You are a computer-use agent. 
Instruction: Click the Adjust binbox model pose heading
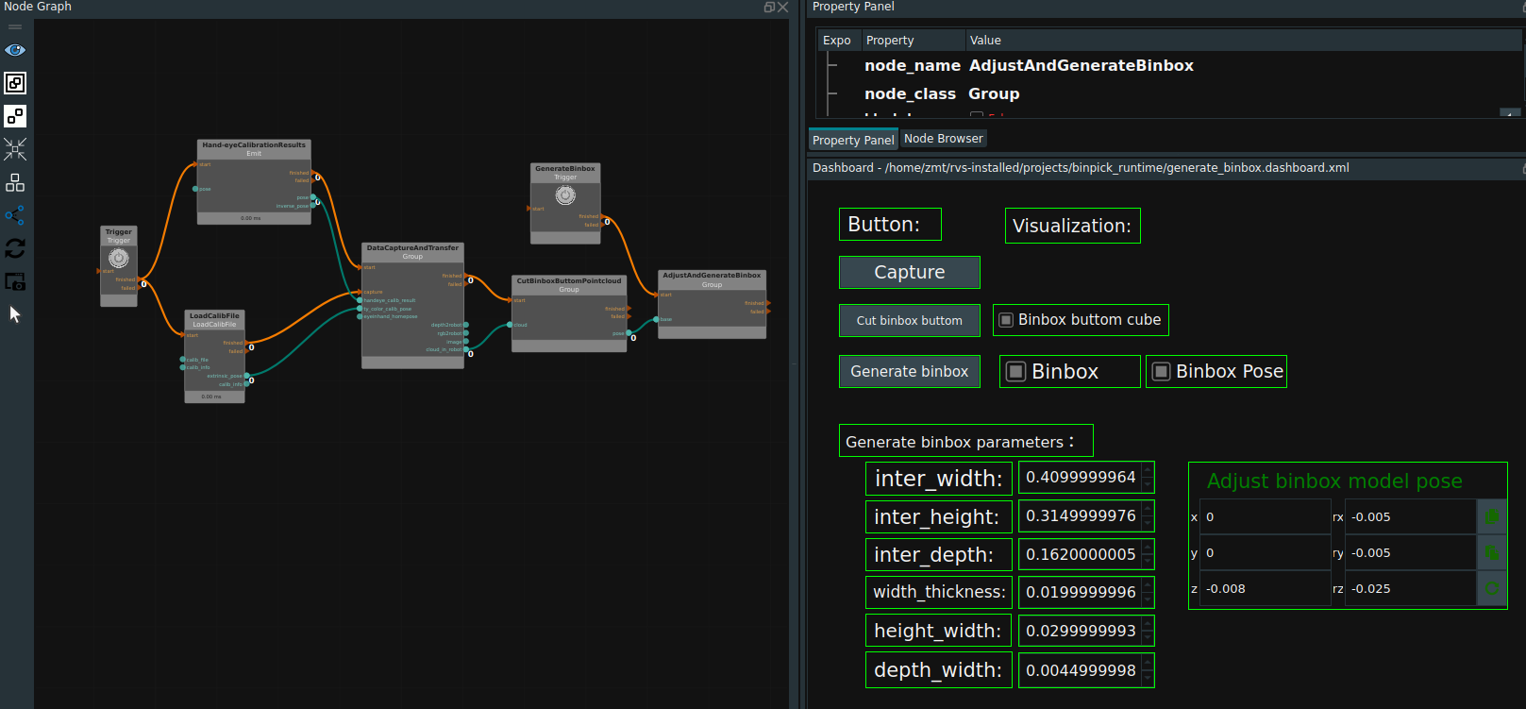pyautogui.click(x=1334, y=481)
